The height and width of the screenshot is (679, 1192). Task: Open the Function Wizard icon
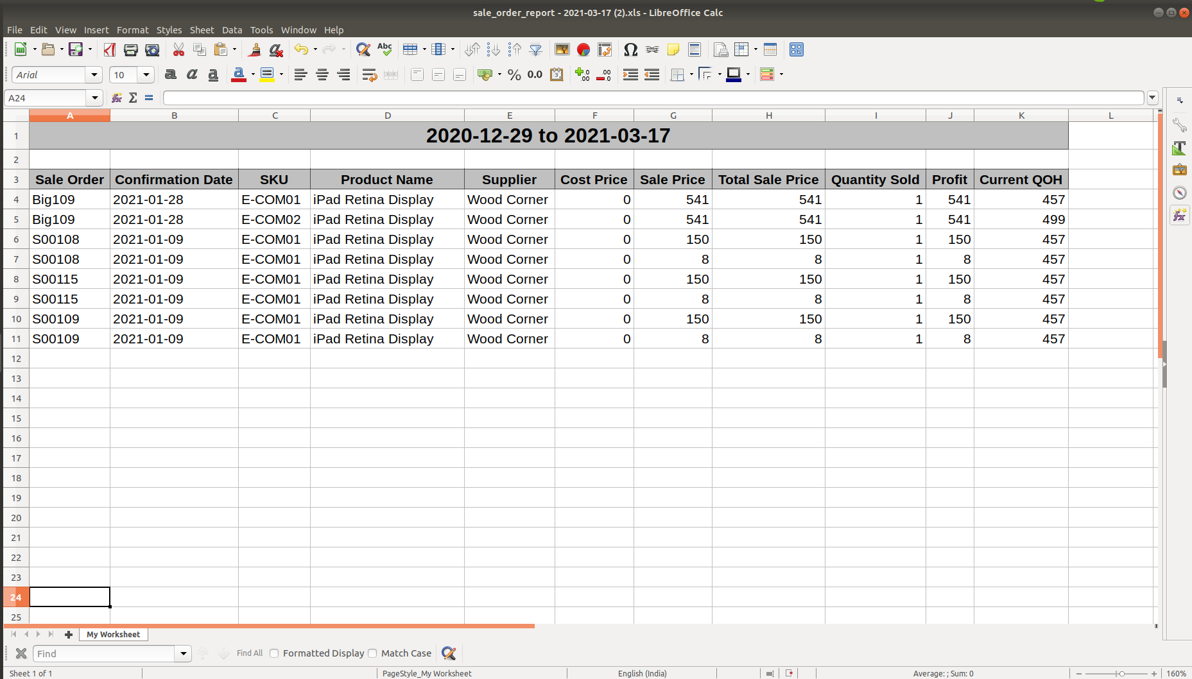[117, 98]
